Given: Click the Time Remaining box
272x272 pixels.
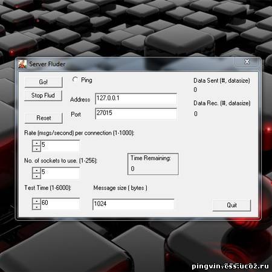Looking at the screenshot, I should pyautogui.click(x=153, y=164).
